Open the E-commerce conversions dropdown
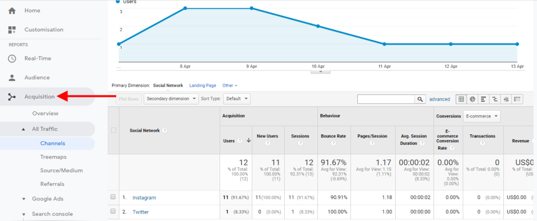 [482, 116]
